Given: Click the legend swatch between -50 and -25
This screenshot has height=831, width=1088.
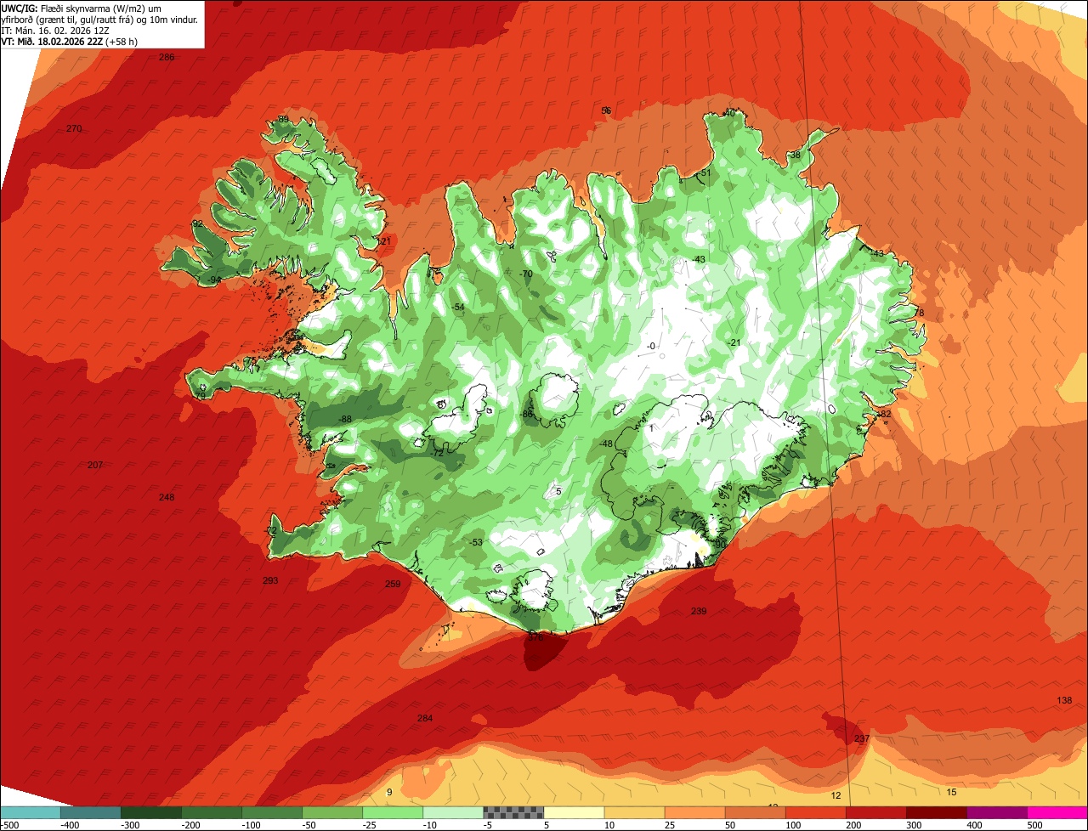Looking at the screenshot, I should [x=332, y=812].
